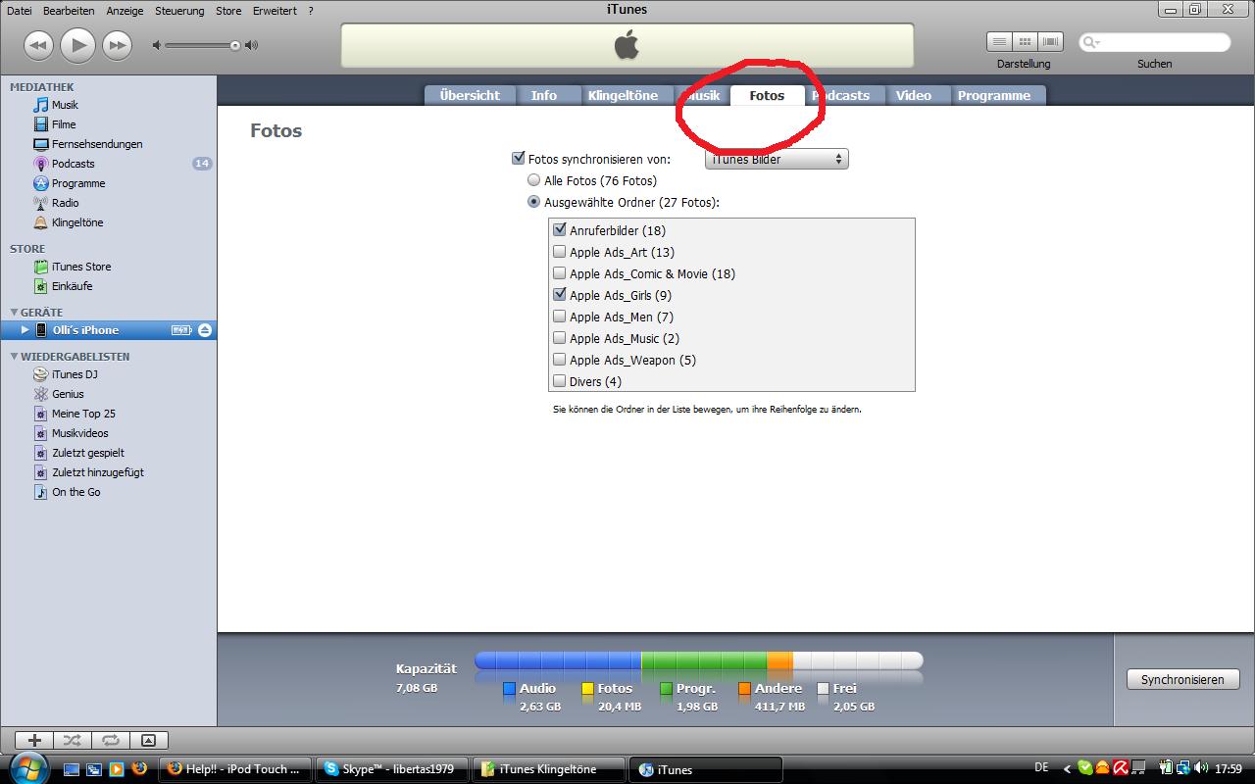1255x784 pixels.
Task: Mute using the low-volume speaker icon
Action: click(157, 45)
